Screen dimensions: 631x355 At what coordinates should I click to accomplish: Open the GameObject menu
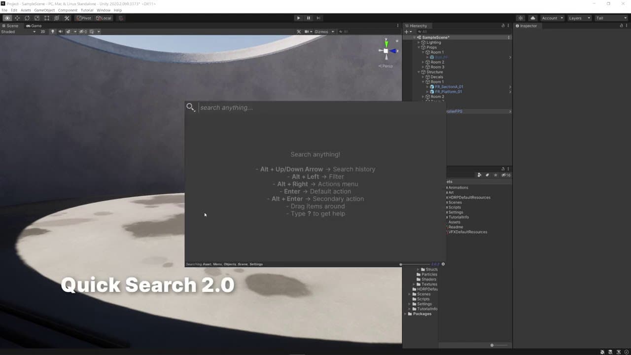44,10
